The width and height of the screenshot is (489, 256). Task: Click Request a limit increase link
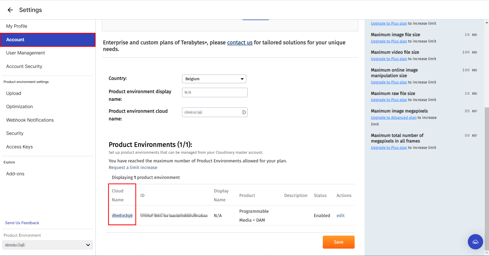[133, 167]
